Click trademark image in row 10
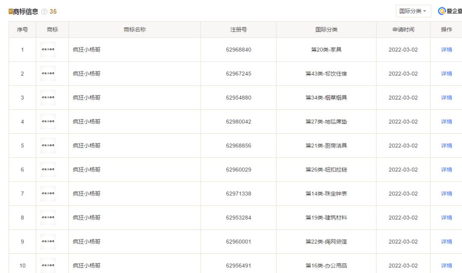Viewport: 462px width, 273px height. tap(47, 265)
